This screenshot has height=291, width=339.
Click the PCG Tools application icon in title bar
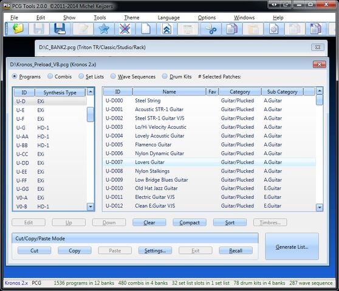[x=7, y=6]
